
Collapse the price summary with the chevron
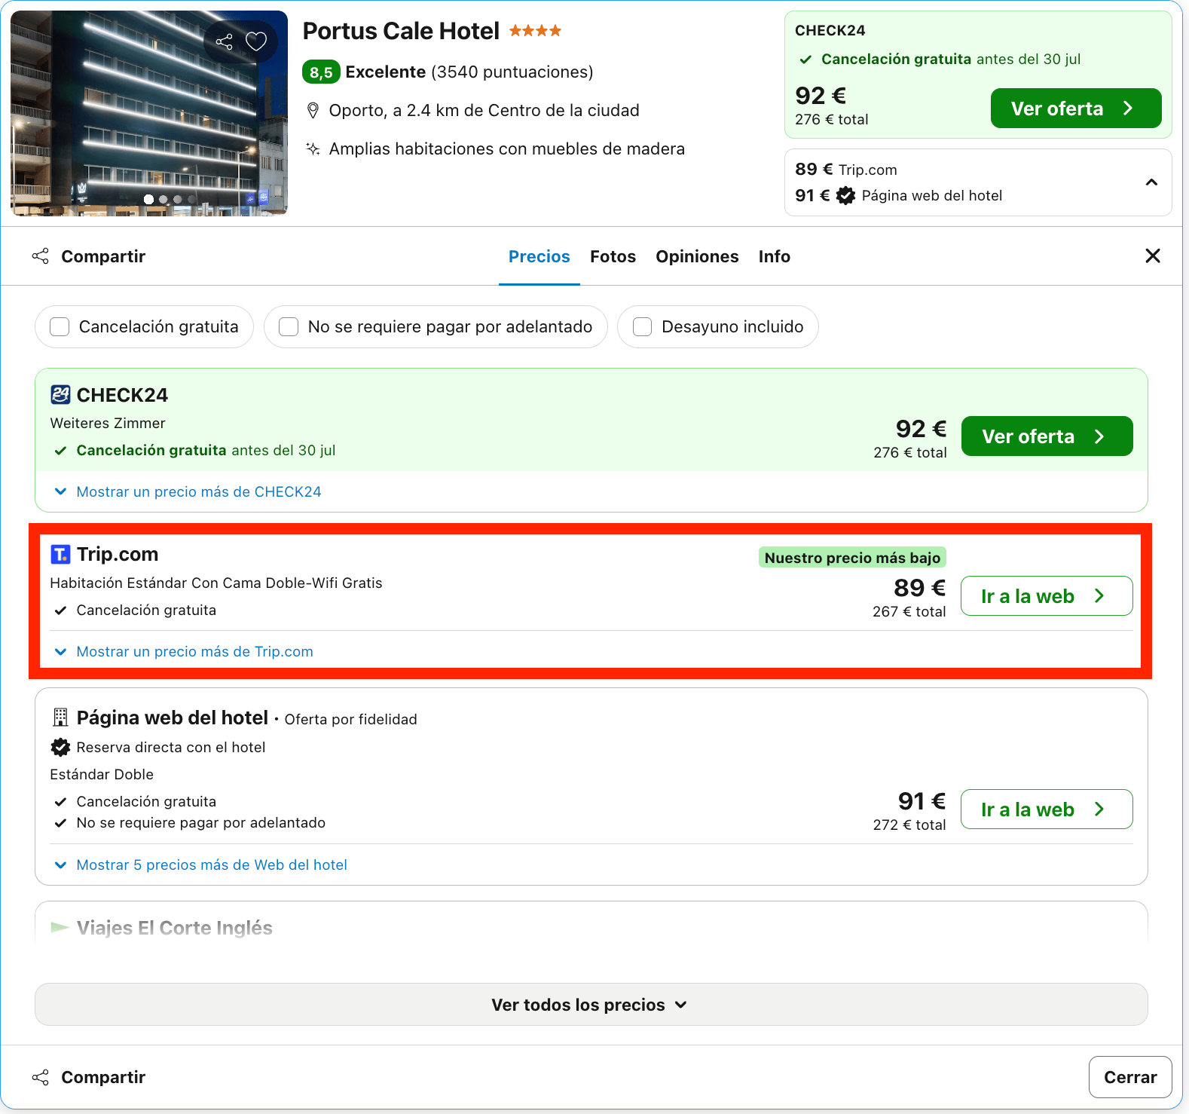1151,182
